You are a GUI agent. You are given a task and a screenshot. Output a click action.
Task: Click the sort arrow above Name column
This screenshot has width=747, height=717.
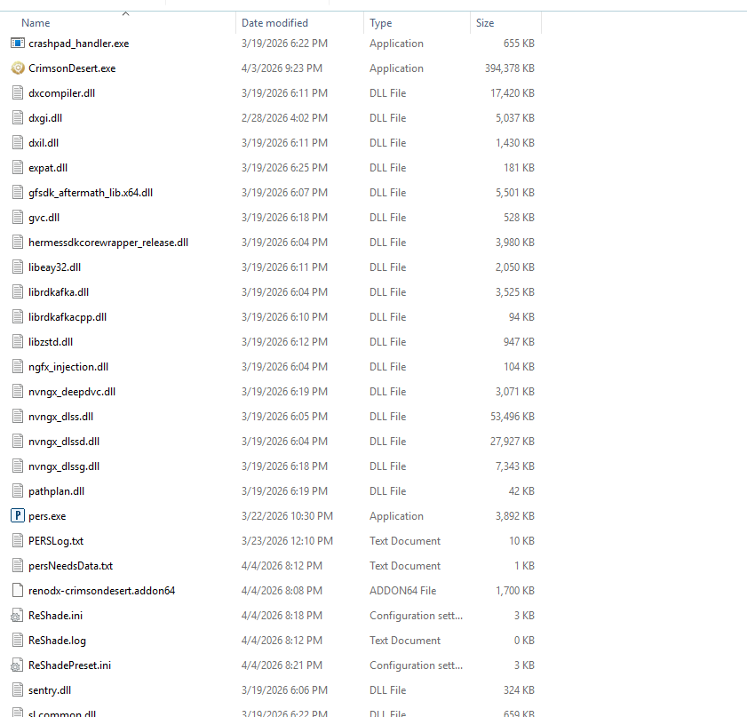pos(126,14)
